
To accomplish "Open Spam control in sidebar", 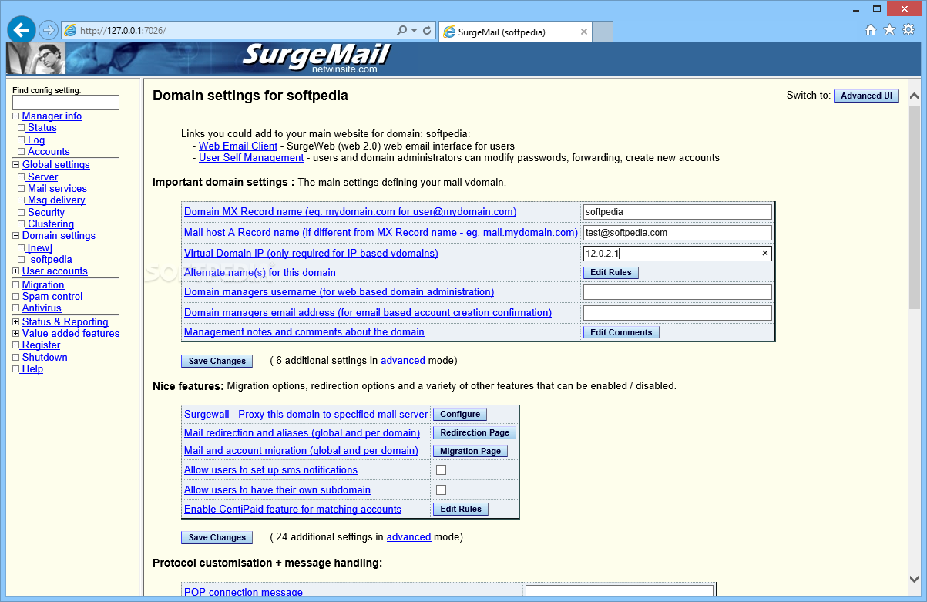I will [x=52, y=297].
